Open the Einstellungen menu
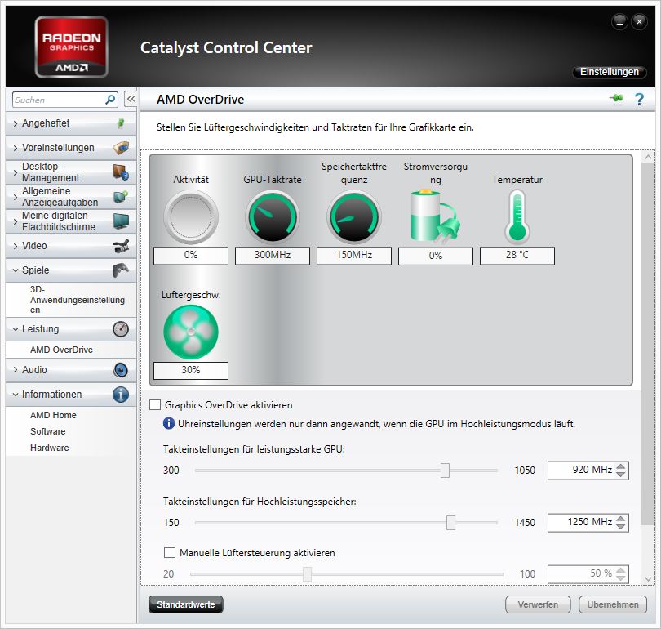661x629 pixels. pos(609,72)
